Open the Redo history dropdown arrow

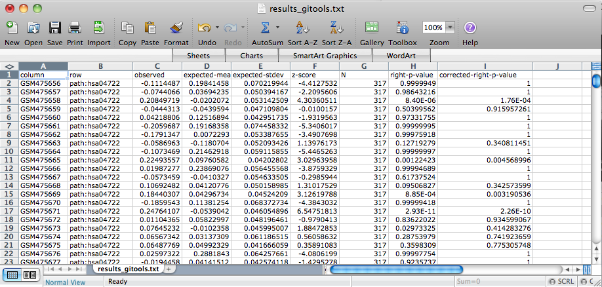[x=243, y=28]
